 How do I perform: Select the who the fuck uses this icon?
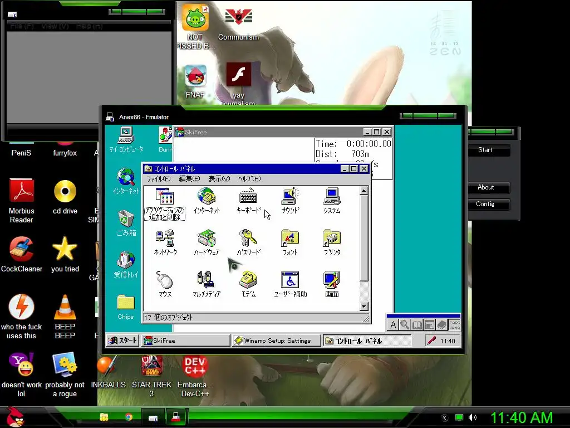point(22,317)
